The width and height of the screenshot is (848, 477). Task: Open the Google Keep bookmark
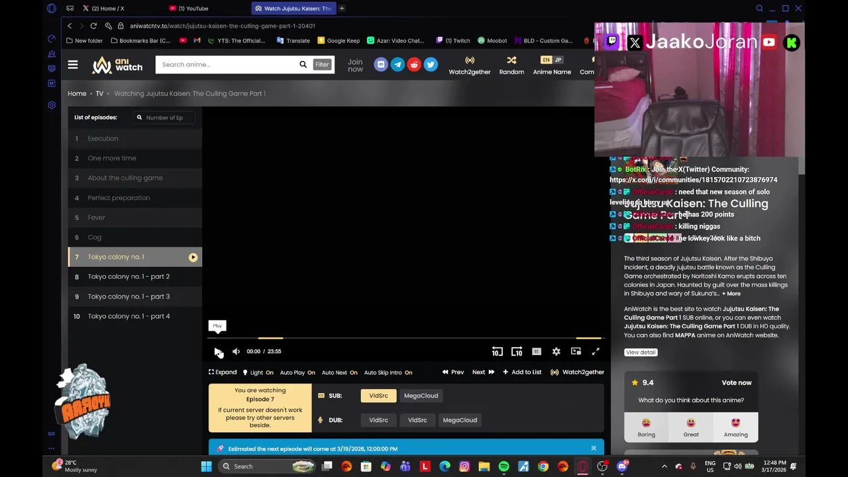[339, 40]
